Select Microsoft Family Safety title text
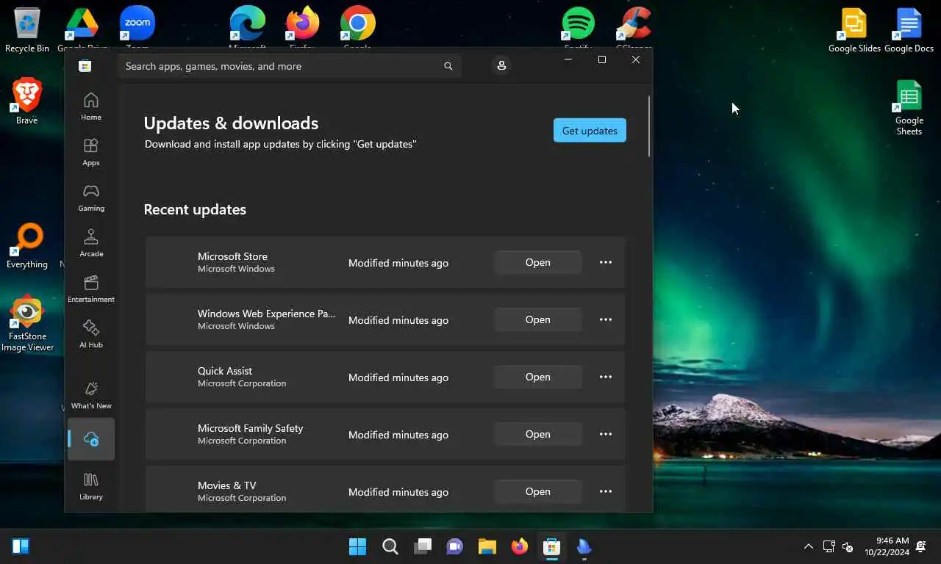Viewport: 941px width, 564px height. [x=250, y=428]
